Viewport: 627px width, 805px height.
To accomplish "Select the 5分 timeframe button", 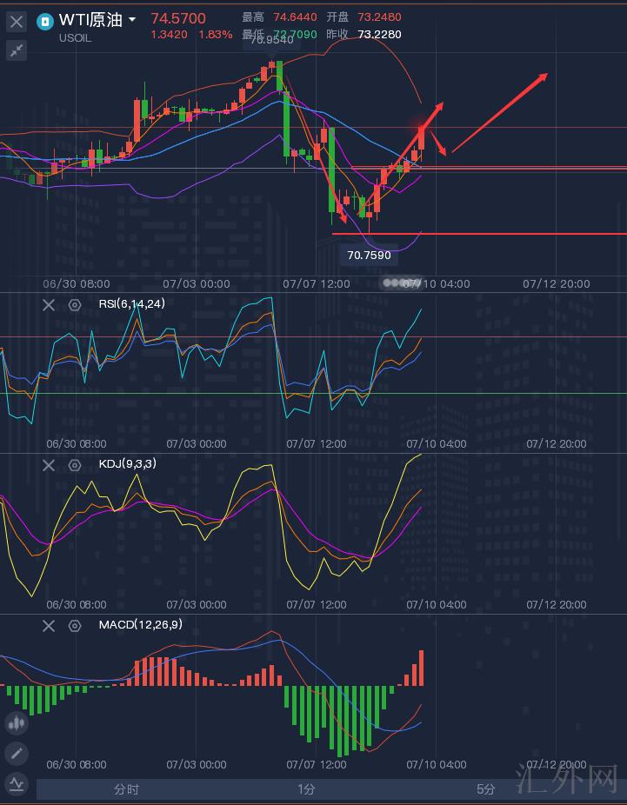I will click(x=486, y=789).
